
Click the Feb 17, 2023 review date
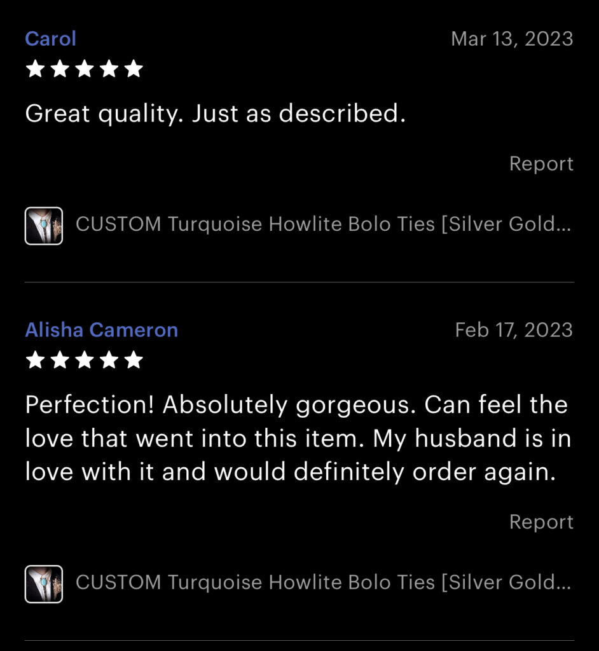click(514, 331)
